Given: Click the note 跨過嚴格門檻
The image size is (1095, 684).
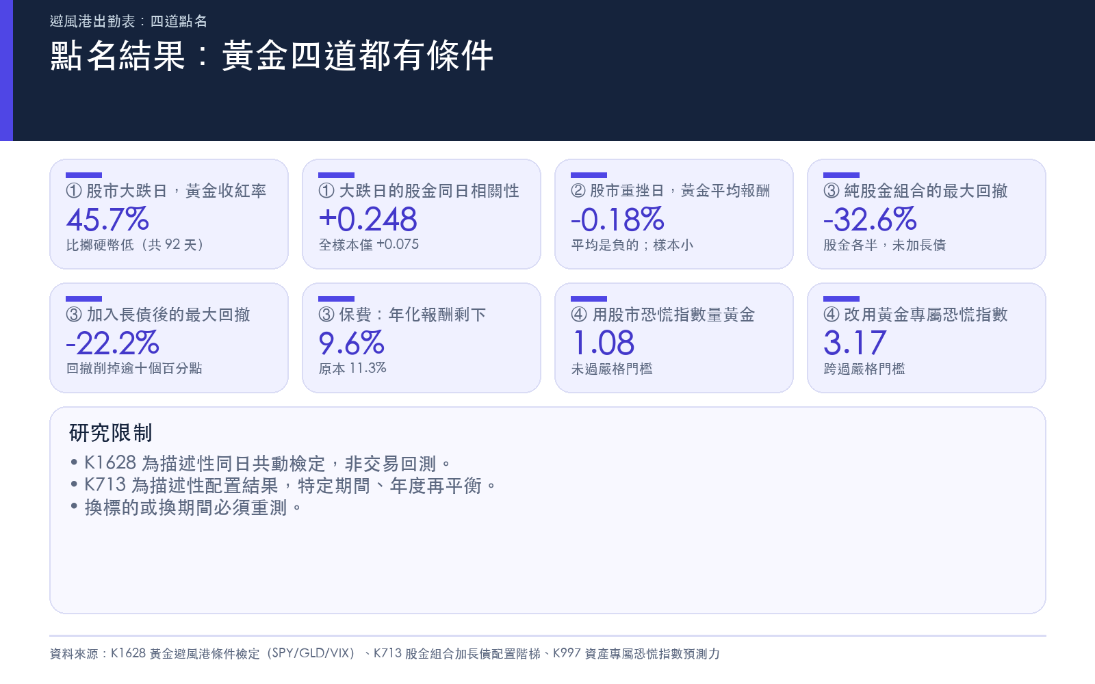Looking at the screenshot, I should (x=864, y=369).
